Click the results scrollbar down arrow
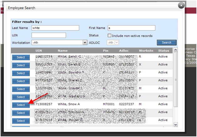197x137 pixels. [175, 125]
